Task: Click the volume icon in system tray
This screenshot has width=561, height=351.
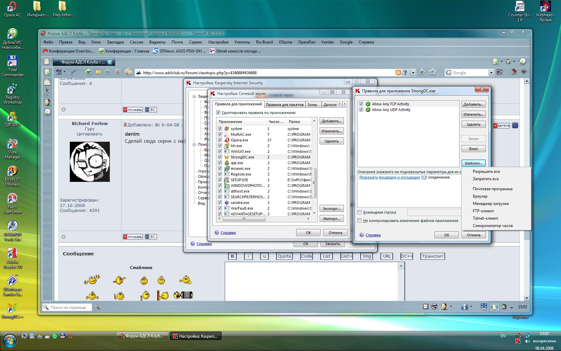Action: [x=527, y=341]
